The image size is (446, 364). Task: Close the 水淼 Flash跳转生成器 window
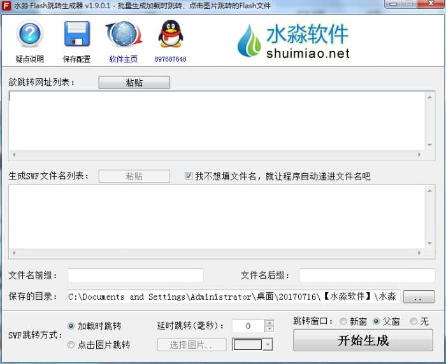[x=432, y=4]
